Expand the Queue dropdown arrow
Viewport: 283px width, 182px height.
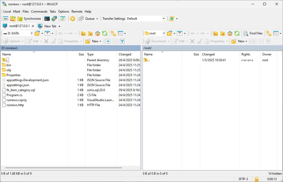(x=97, y=18)
